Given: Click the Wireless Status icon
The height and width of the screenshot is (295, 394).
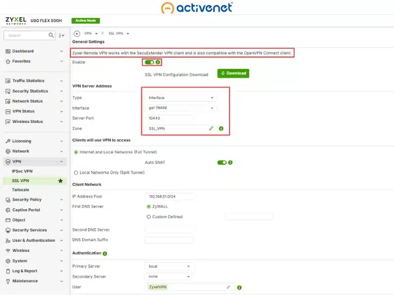Looking at the screenshot, I should pos(8,121).
